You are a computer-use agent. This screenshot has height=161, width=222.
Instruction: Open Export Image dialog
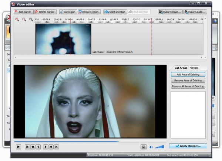pos(170,12)
